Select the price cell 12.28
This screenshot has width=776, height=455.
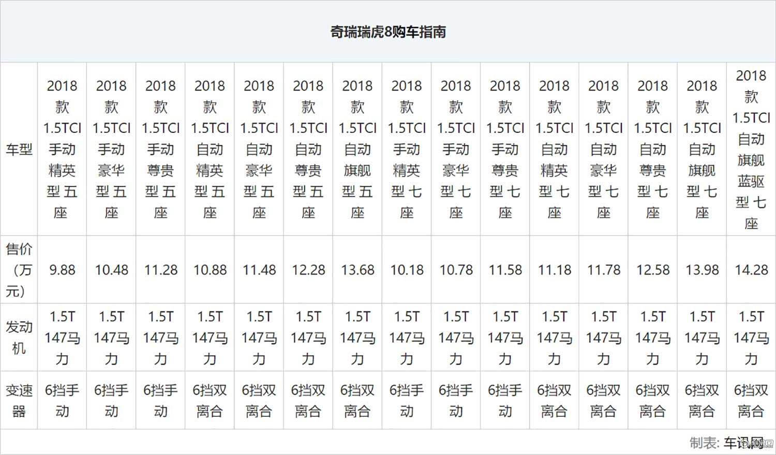click(308, 270)
